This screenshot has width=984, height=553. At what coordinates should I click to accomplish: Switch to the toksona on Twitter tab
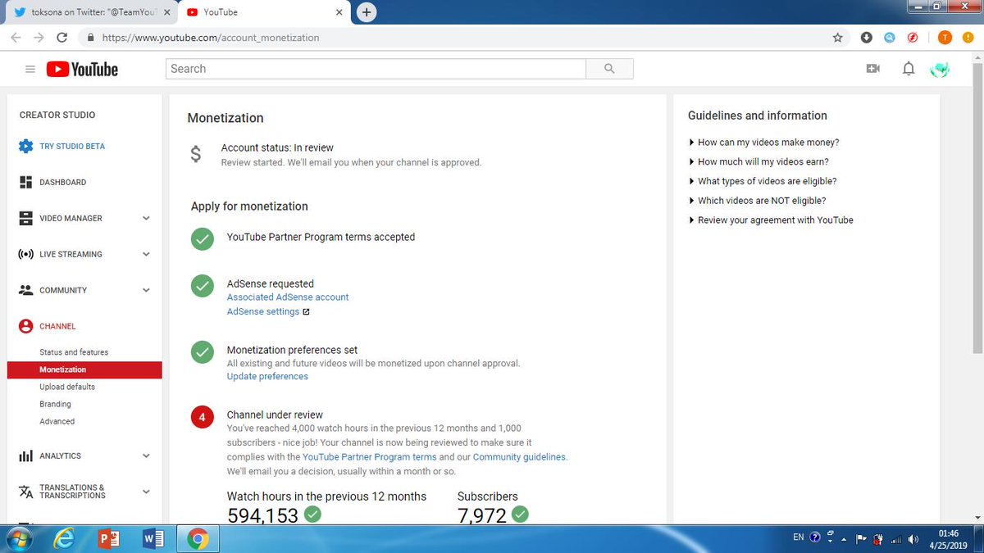pyautogui.click(x=92, y=12)
